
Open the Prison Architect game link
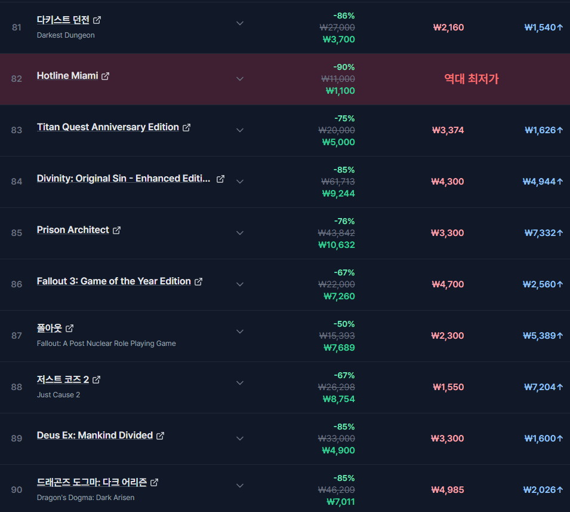tap(73, 229)
